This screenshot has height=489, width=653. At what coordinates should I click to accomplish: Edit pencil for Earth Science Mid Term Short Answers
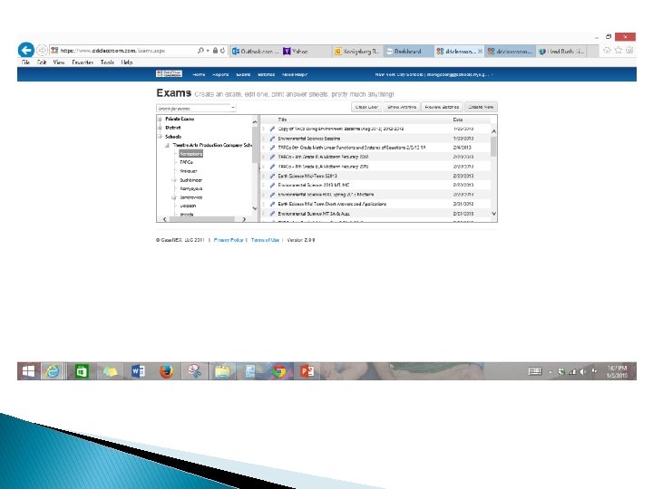coord(272,204)
